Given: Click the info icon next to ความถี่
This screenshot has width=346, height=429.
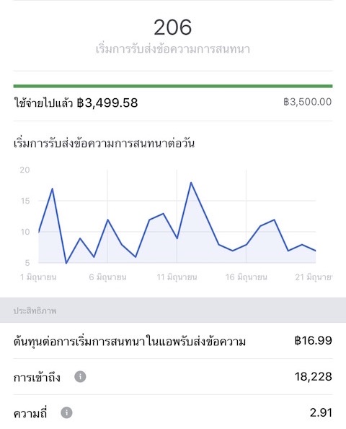Looking at the screenshot, I should click(66, 412).
